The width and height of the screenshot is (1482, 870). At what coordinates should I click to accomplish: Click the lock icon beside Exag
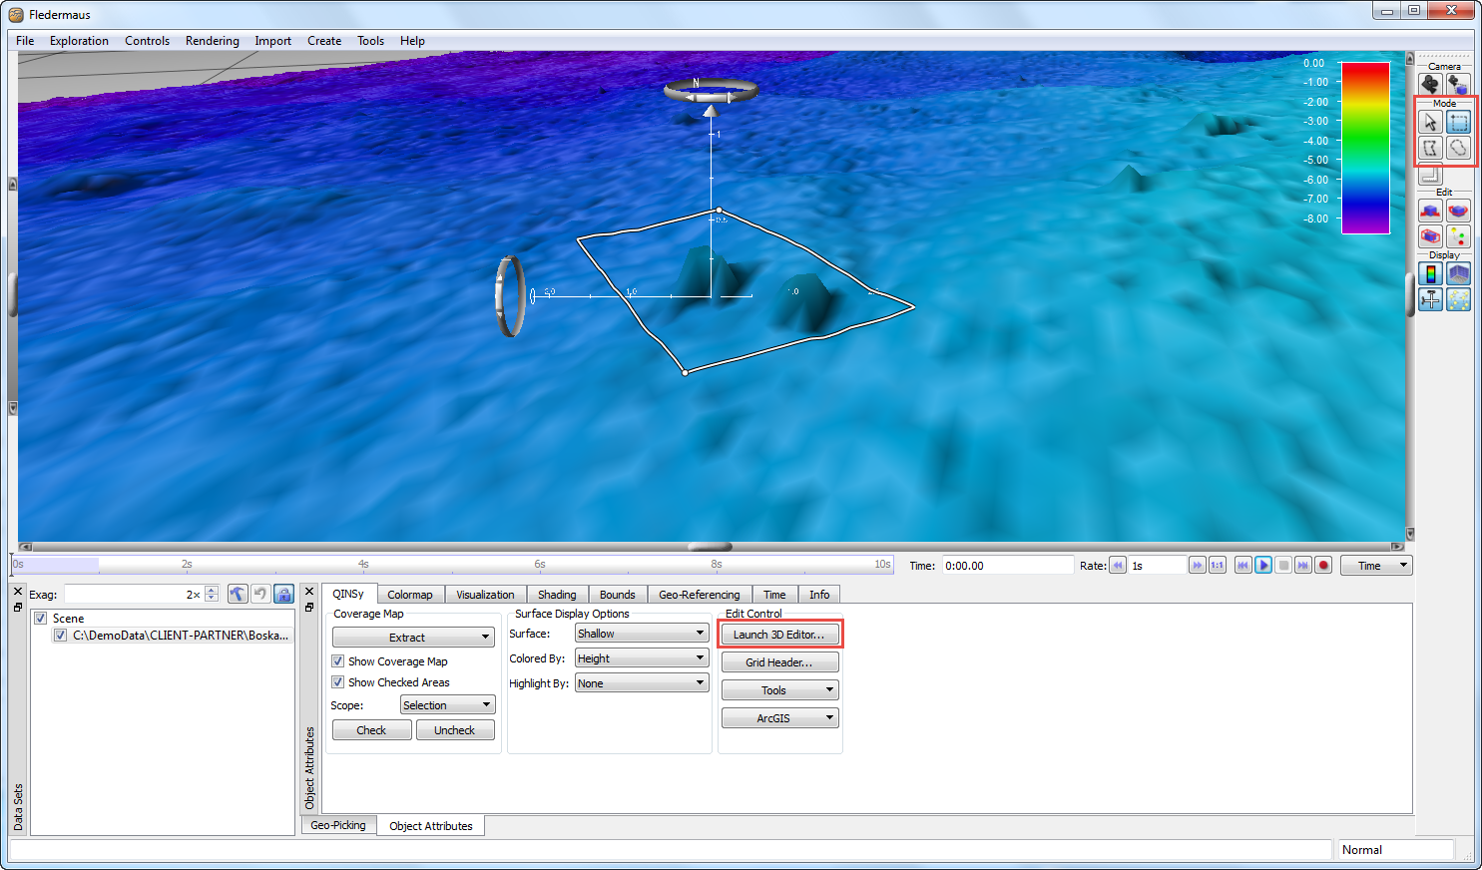pyautogui.click(x=284, y=594)
